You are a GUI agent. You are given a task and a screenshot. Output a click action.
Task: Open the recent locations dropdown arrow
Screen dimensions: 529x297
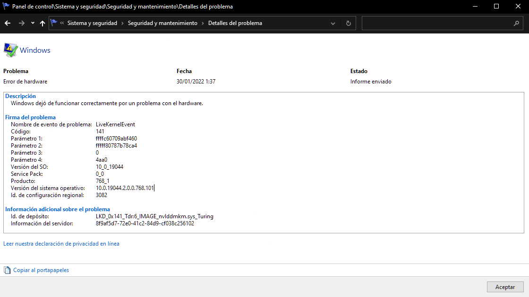pos(33,23)
